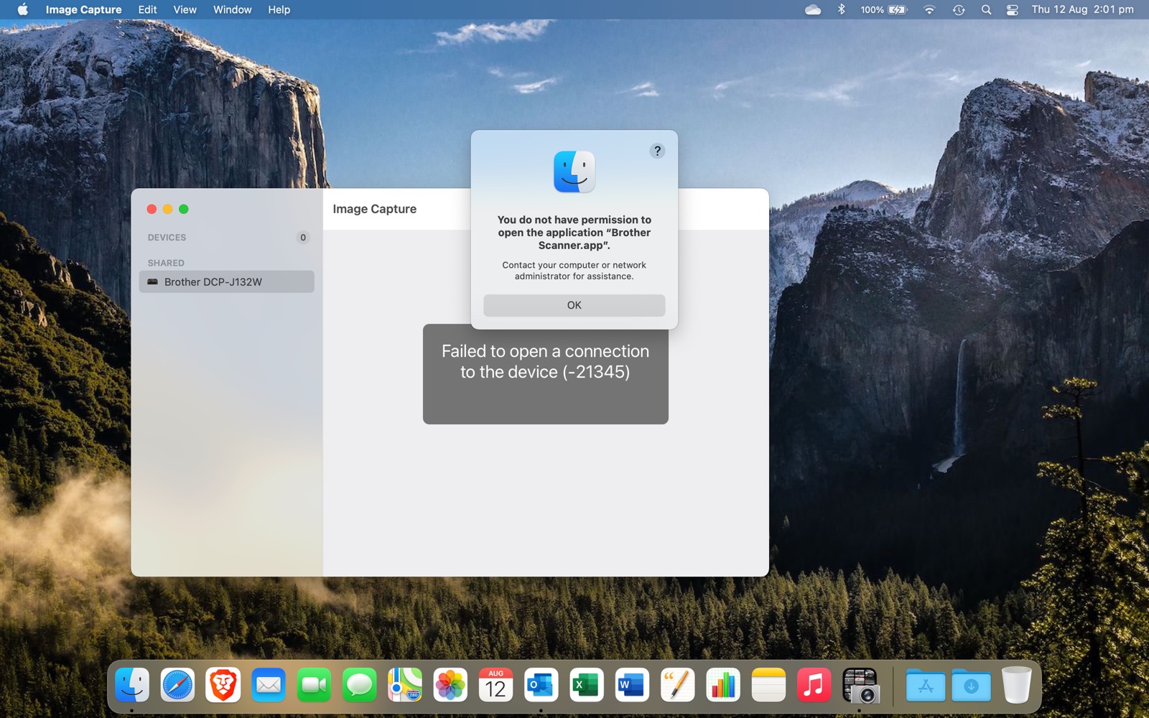Click the Time Machine menu bar icon
1149x718 pixels.
point(959,9)
